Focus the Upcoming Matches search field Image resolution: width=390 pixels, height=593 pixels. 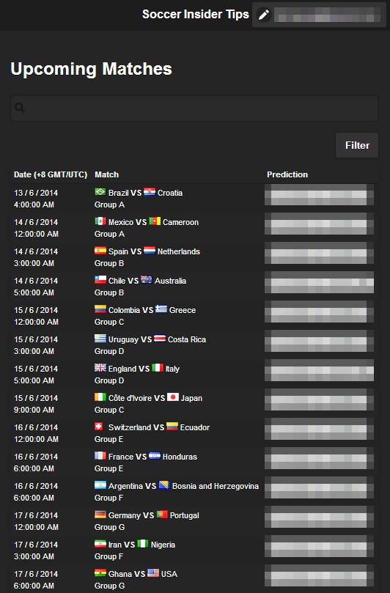[194, 108]
